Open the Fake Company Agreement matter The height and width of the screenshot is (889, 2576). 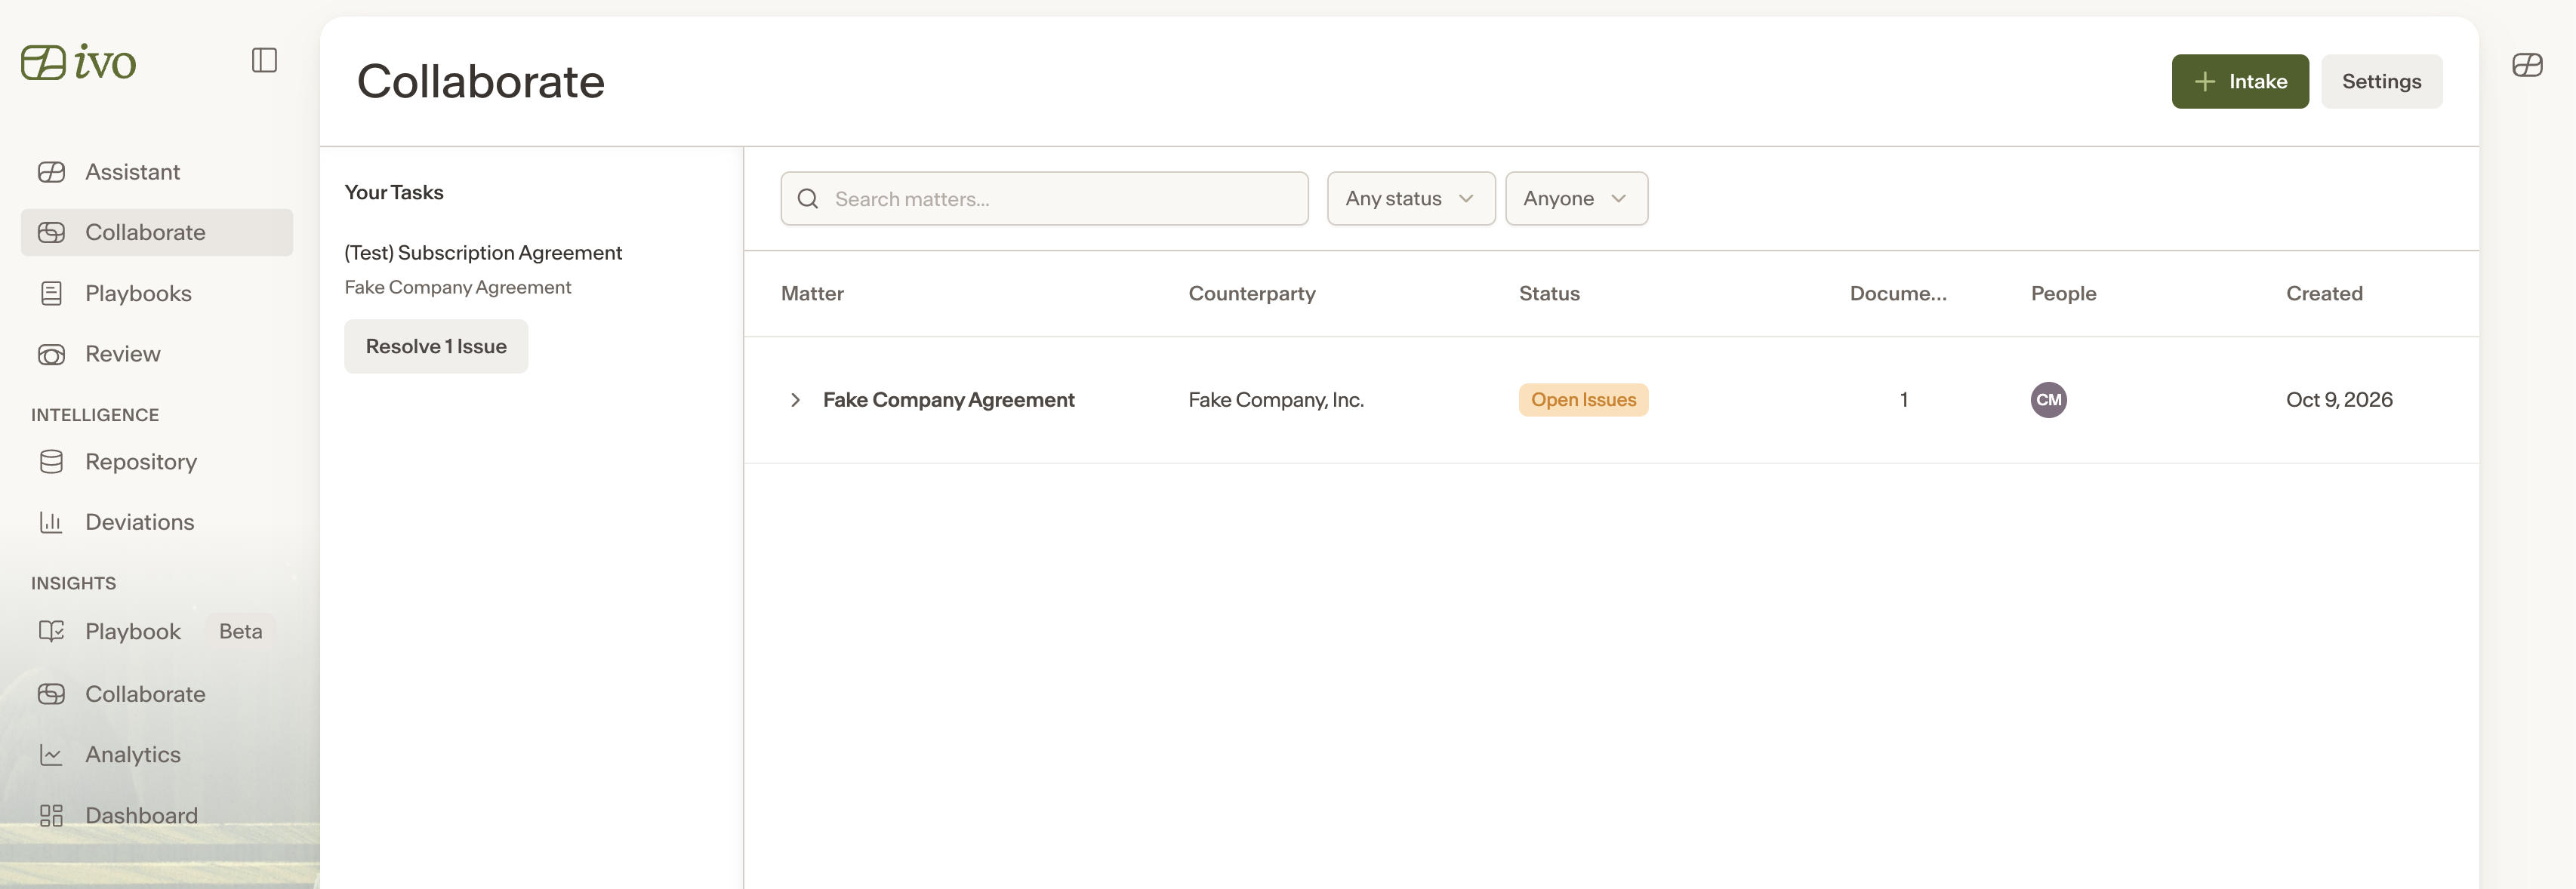[948, 400]
